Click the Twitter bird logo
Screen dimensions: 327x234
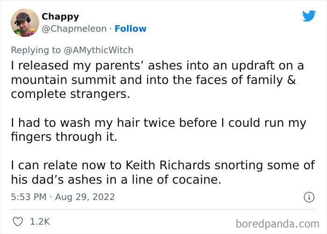(x=309, y=16)
